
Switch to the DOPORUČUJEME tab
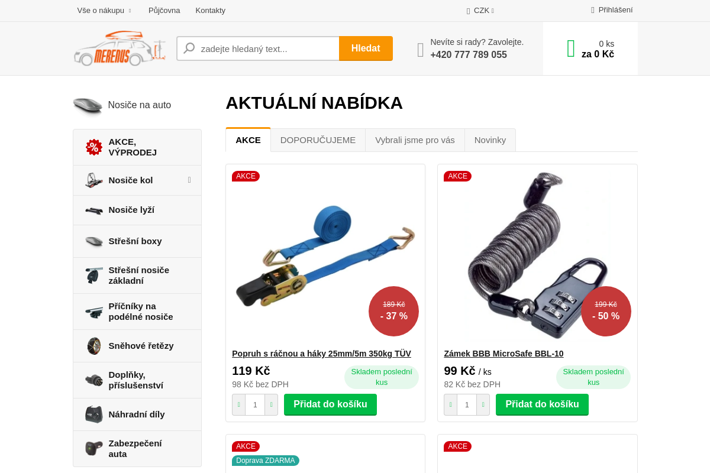[x=318, y=140]
